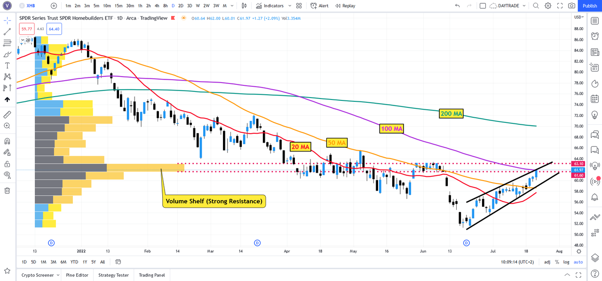Image resolution: width=602 pixels, height=281 pixels.
Task: Open the Watchlist panel in right sidebar
Action: (x=595, y=21)
